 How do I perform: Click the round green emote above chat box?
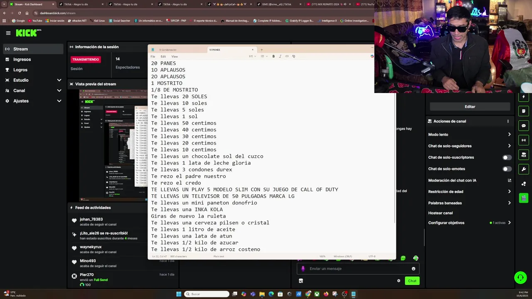403,258
